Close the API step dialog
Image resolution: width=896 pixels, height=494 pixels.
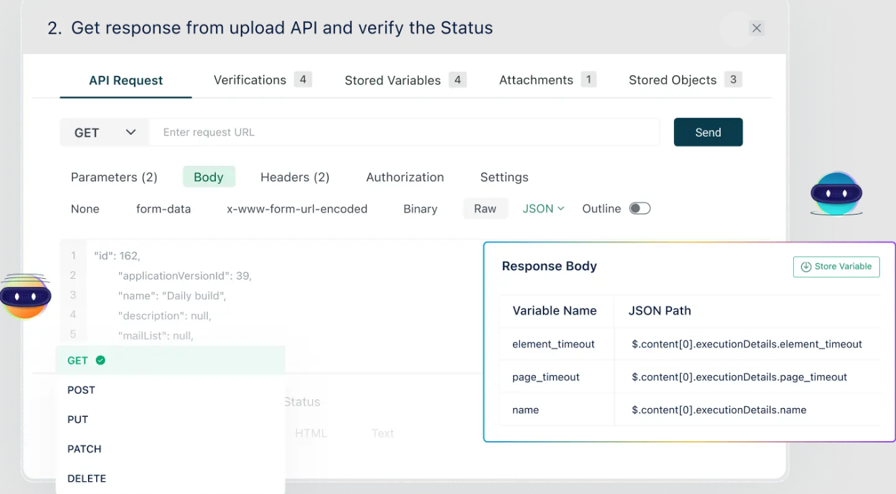tap(757, 28)
